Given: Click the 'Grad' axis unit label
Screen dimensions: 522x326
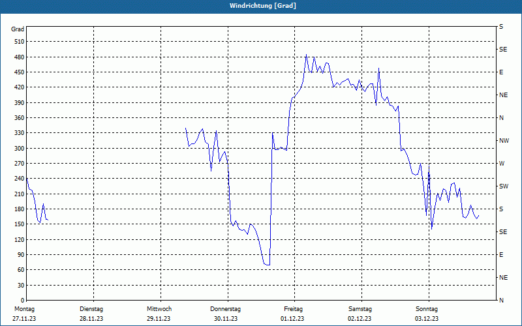Looking at the screenshot, I should [18, 29].
